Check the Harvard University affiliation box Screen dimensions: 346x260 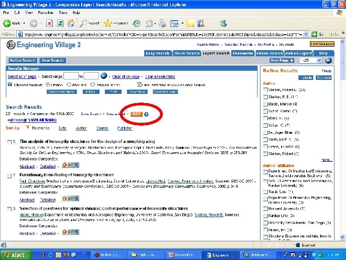(265, 208)
